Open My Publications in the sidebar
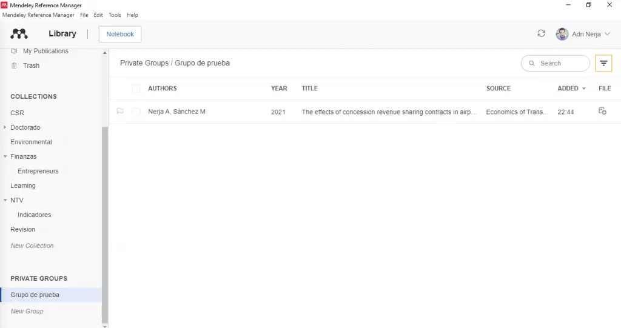 pyautogui.click(x=45, y=51)
